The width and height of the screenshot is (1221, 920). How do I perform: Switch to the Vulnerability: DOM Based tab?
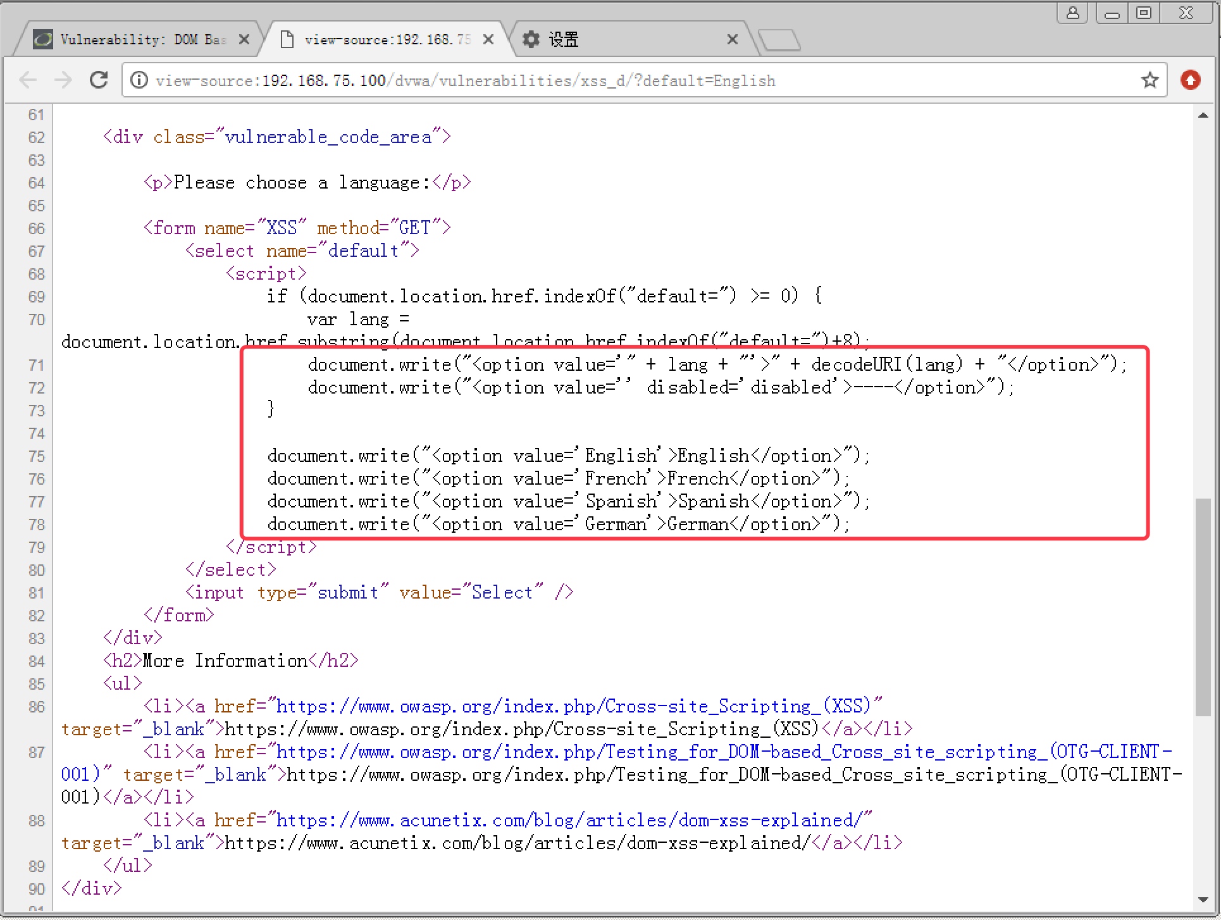pyautogui.click(x=142, y=40)
